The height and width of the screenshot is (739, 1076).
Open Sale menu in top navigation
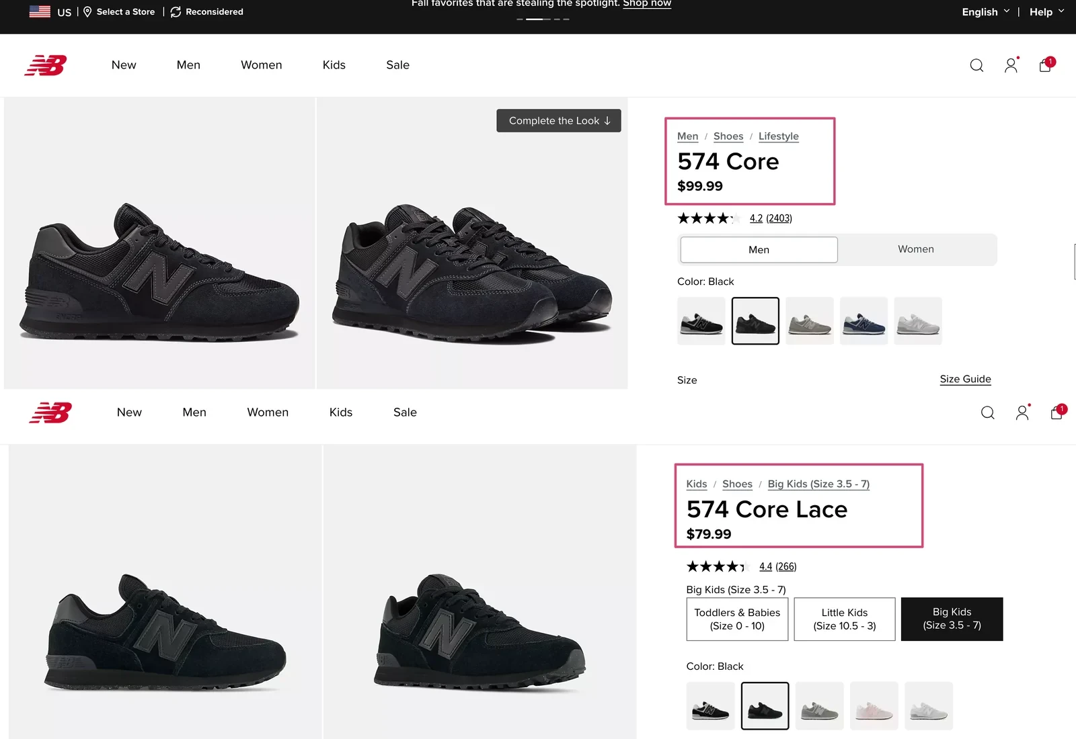[398, 65]
